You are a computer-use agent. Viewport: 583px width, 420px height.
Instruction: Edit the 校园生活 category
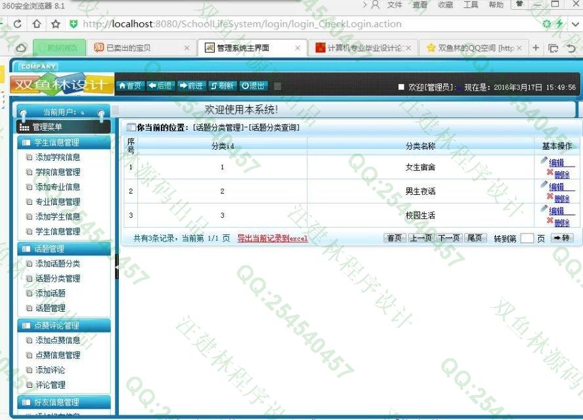tap(557, 211)
